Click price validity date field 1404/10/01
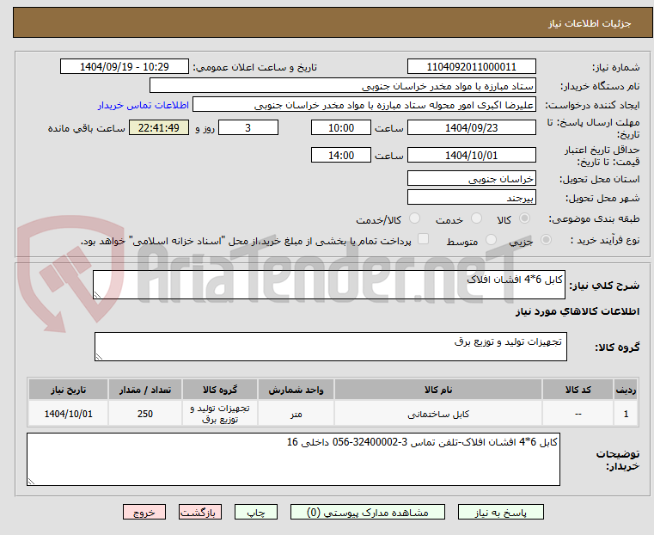The height and width of the screenshot is (535, 654). (471, 155)
